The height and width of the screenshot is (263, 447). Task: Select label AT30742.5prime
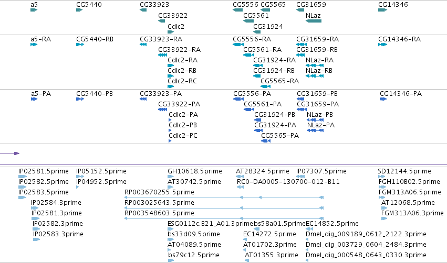(194, 182)
